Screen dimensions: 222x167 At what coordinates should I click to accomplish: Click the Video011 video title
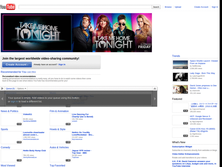point(27,114)
